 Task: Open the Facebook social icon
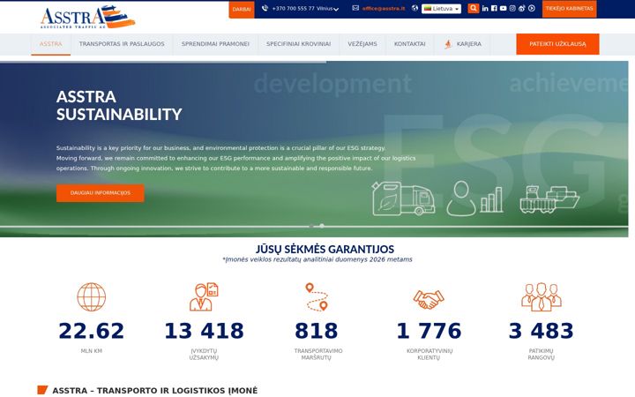click(494, 8)
